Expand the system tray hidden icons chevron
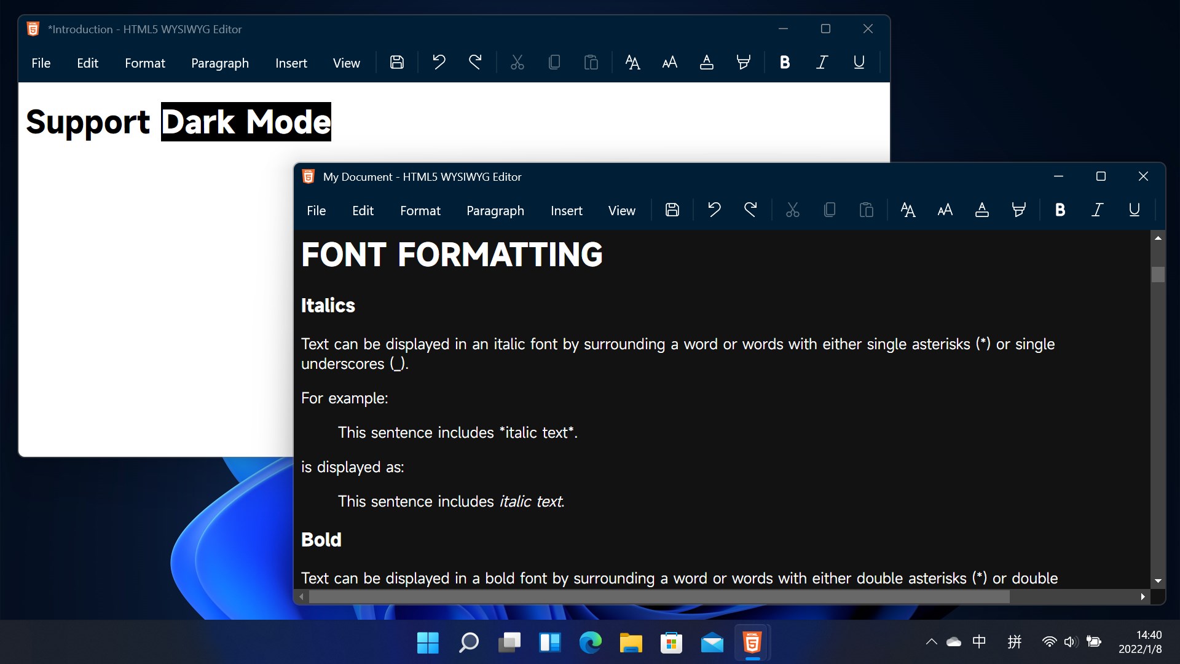Viewport: 1180px width, 664px height. pos(932,642)
